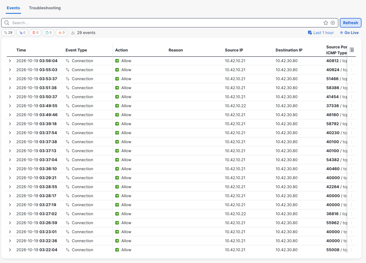Toggle the red threat filter badge
366x263 pixels.
coord(35,33)
